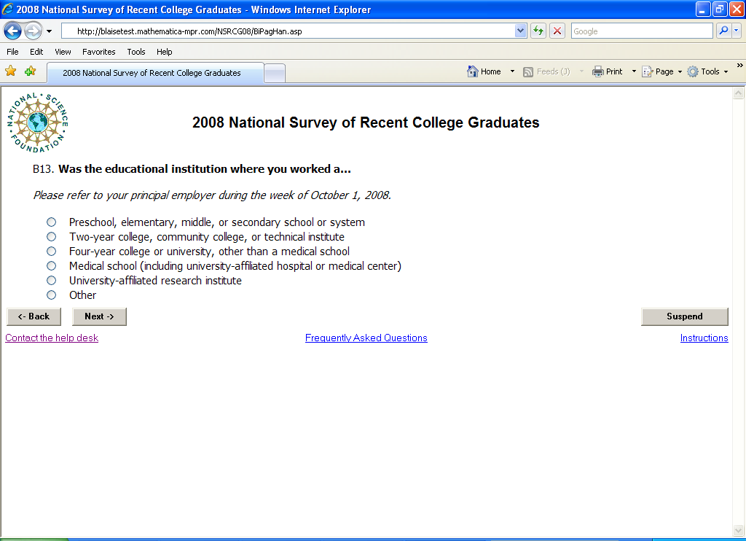Open the address bar URL dropdown

[520, 31]
